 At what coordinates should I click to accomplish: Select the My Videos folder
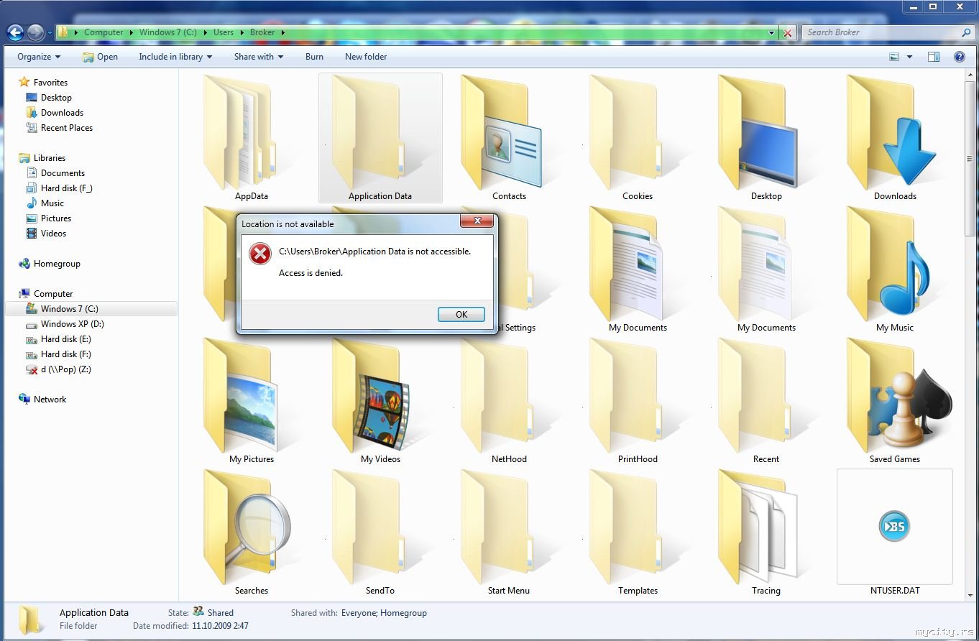(380, 402)
